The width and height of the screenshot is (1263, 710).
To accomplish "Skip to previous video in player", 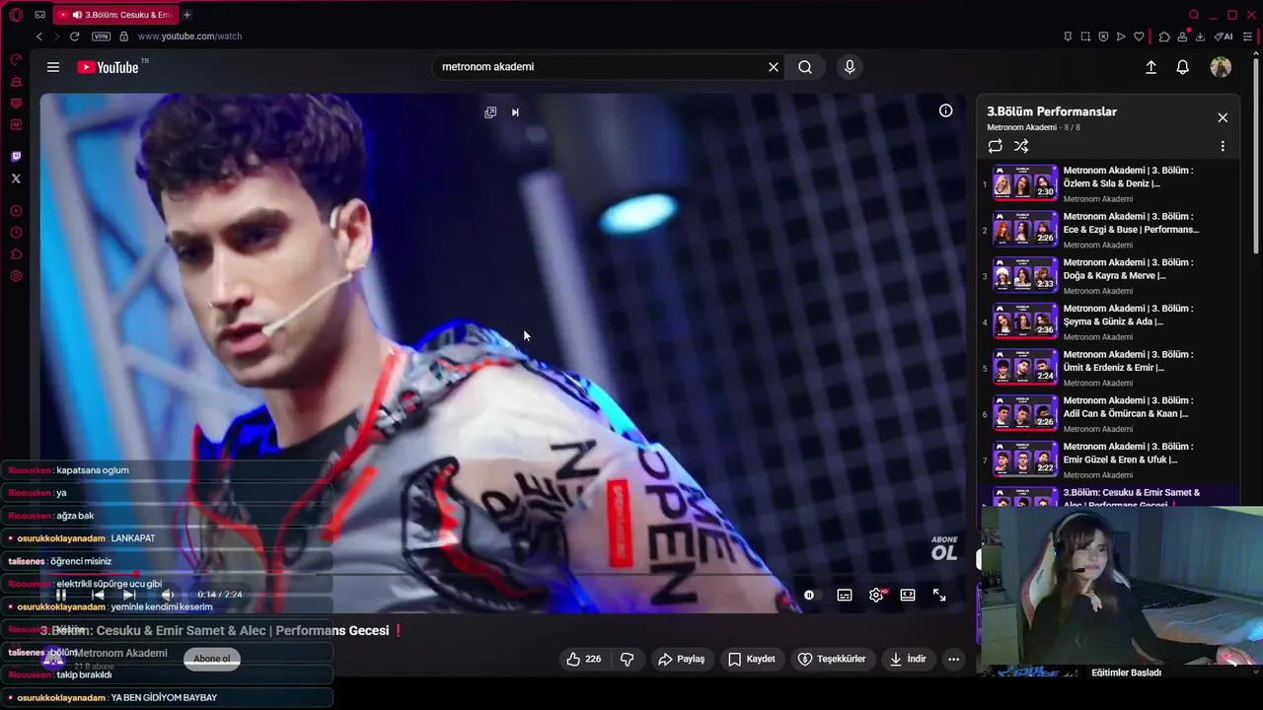I will click(x=98, y=595).
